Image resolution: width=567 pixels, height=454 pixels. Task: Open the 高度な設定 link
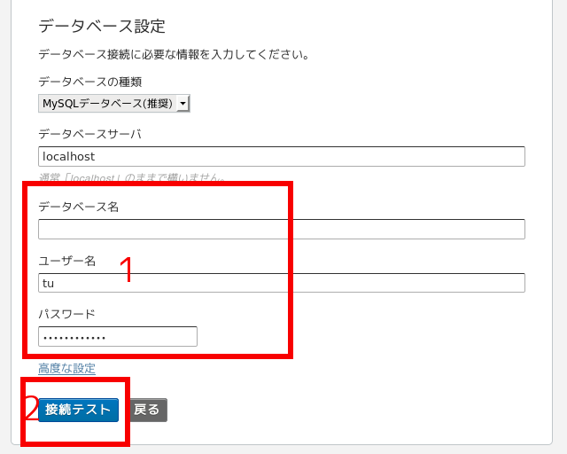[x=66, y=368]
